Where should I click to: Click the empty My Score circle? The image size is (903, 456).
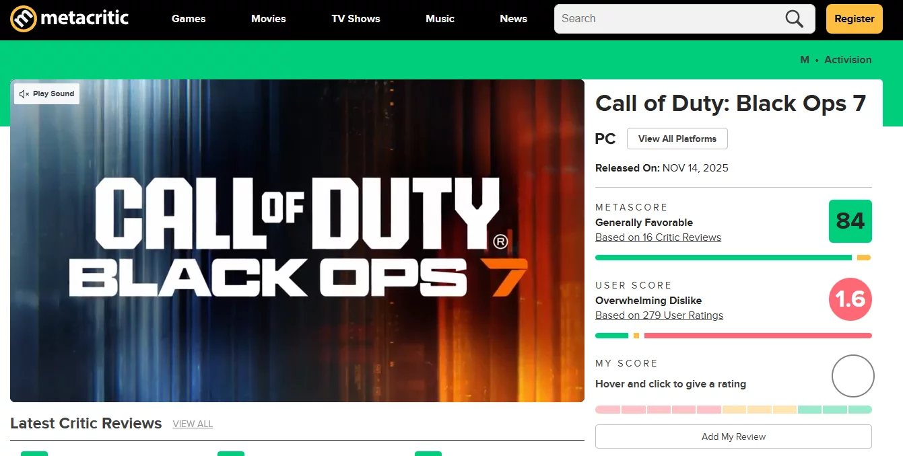click(853, 376)
